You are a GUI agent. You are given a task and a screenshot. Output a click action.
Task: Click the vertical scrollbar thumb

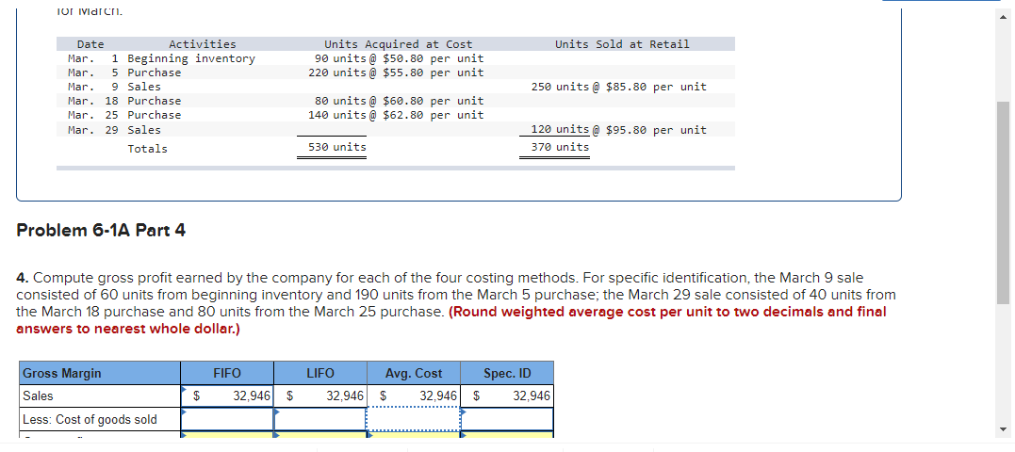1004,202
